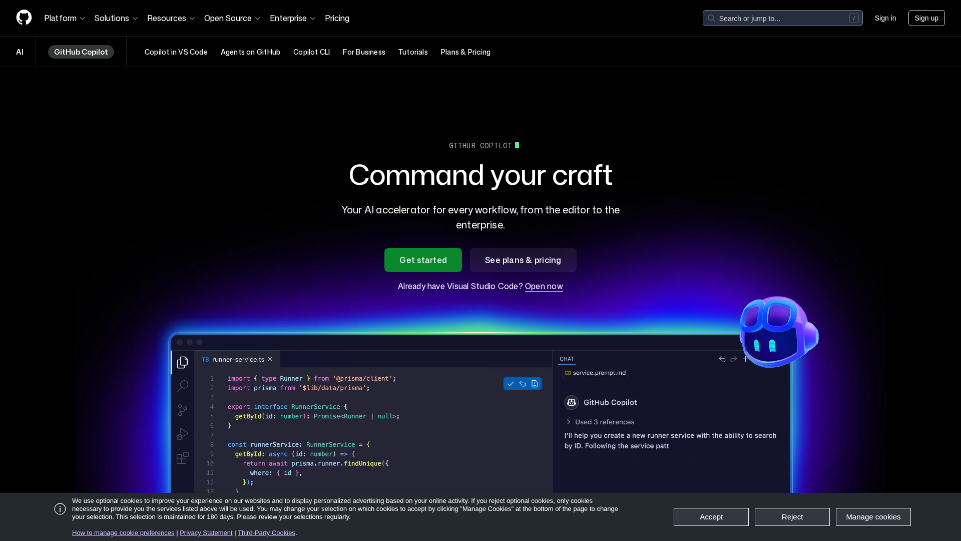Open Plans & Pricing in sub-navigation
Viewport: 961px width, 541px height.
point(465,52)
